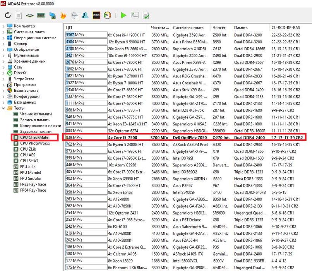Click the results list toolbar icon
Viewport: 312px width, 271px height.
[x=135, y=15]
